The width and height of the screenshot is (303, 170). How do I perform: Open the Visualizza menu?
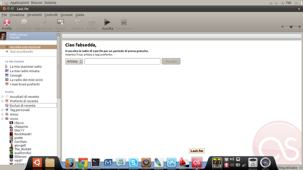point(17,15)
